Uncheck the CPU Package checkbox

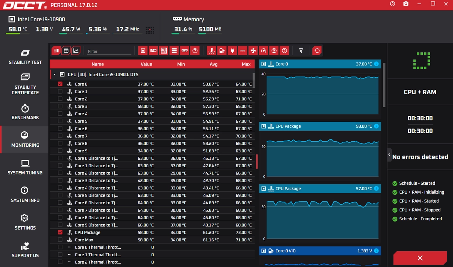(60, 232)
